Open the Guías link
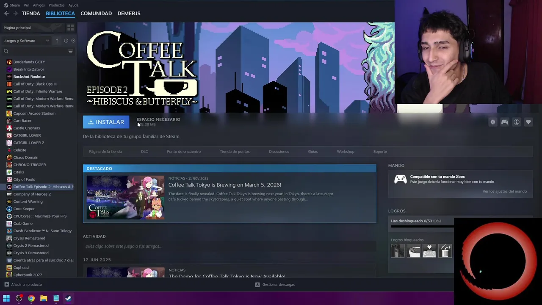542x305 pixels. point(313,151)
